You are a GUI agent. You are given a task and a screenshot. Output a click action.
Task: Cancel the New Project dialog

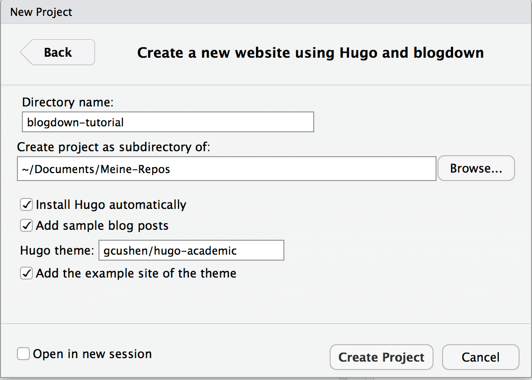(x=480, y=357)
